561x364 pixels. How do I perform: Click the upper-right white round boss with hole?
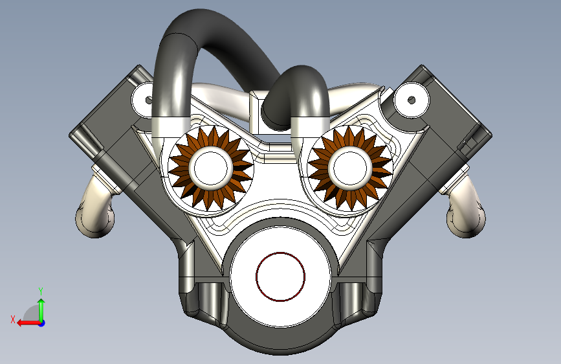point(412,100)
